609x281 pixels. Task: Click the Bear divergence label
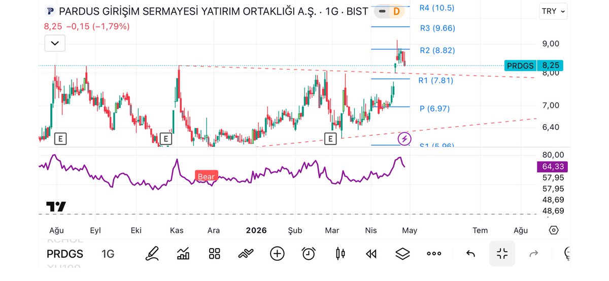pyautogui.click(x=206, y=177)
